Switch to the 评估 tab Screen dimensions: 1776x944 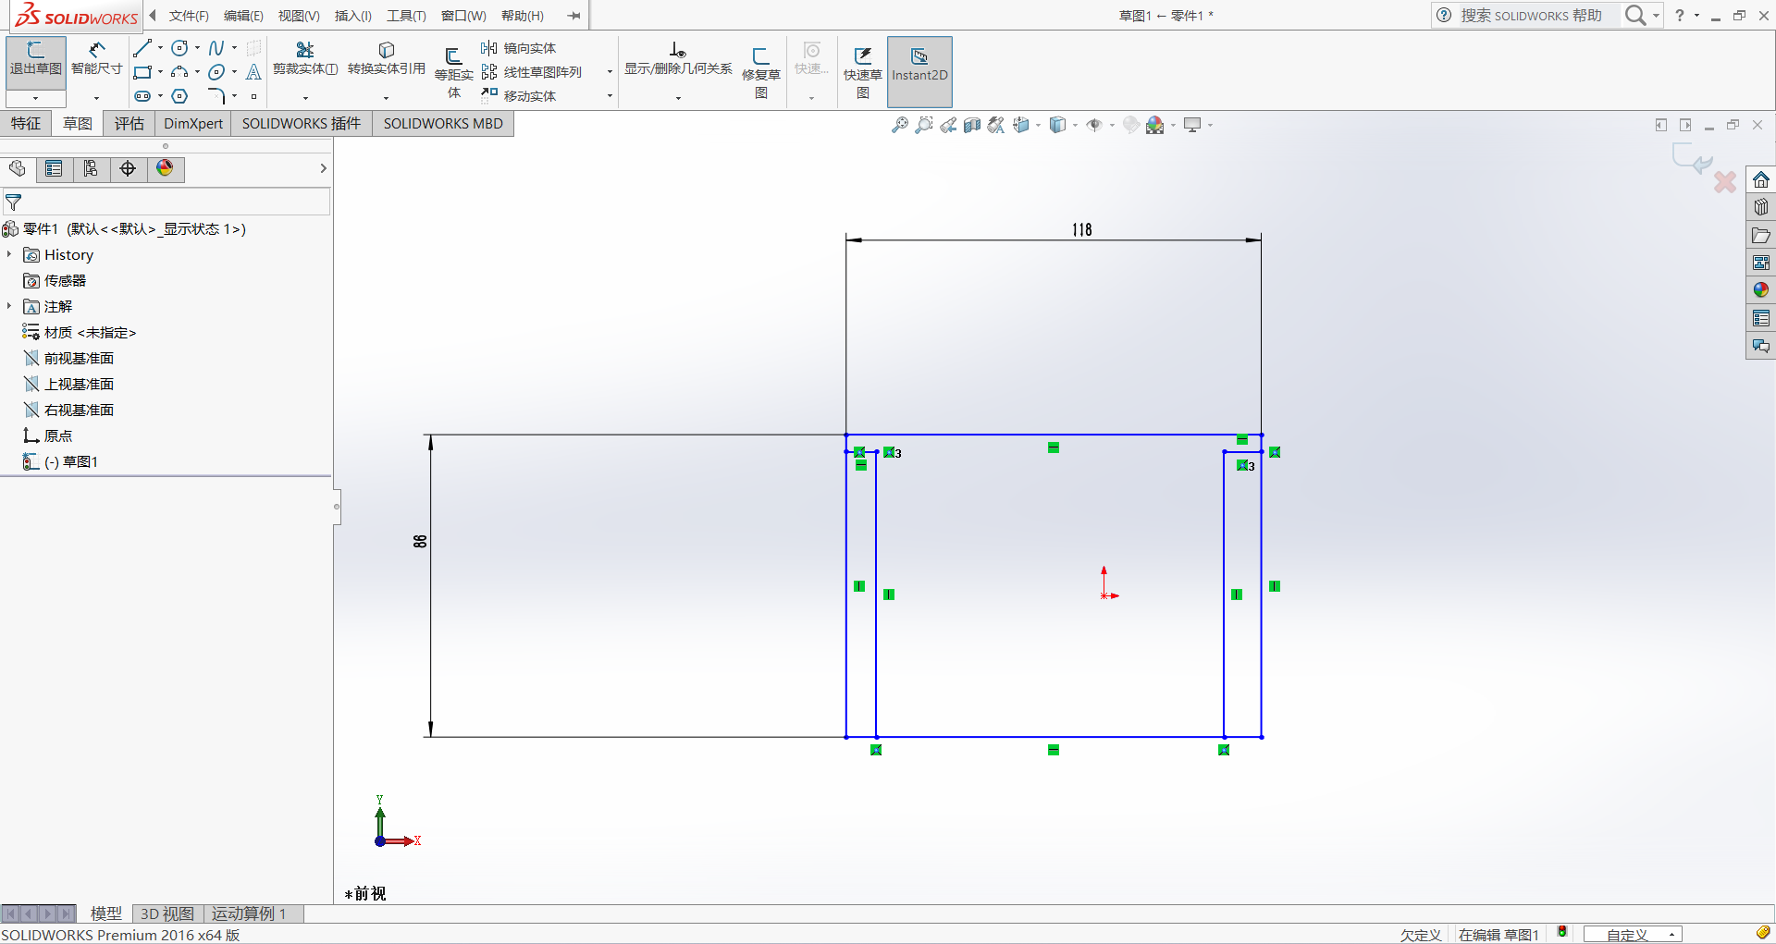coord(129,123)
